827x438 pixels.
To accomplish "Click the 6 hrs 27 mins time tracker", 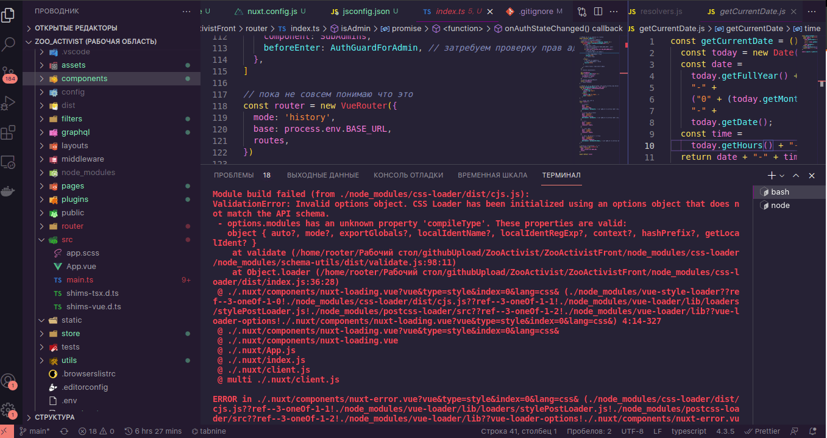I will pos(152,431).
